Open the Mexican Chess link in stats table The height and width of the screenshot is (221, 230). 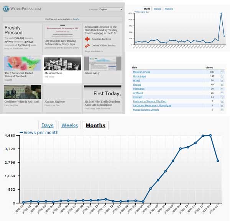(141, 72)
